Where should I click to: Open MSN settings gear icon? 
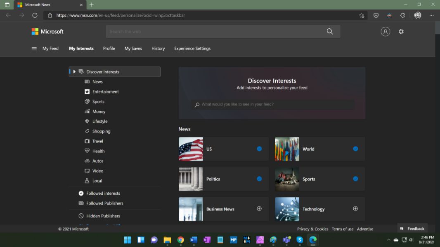click(401, 32)
